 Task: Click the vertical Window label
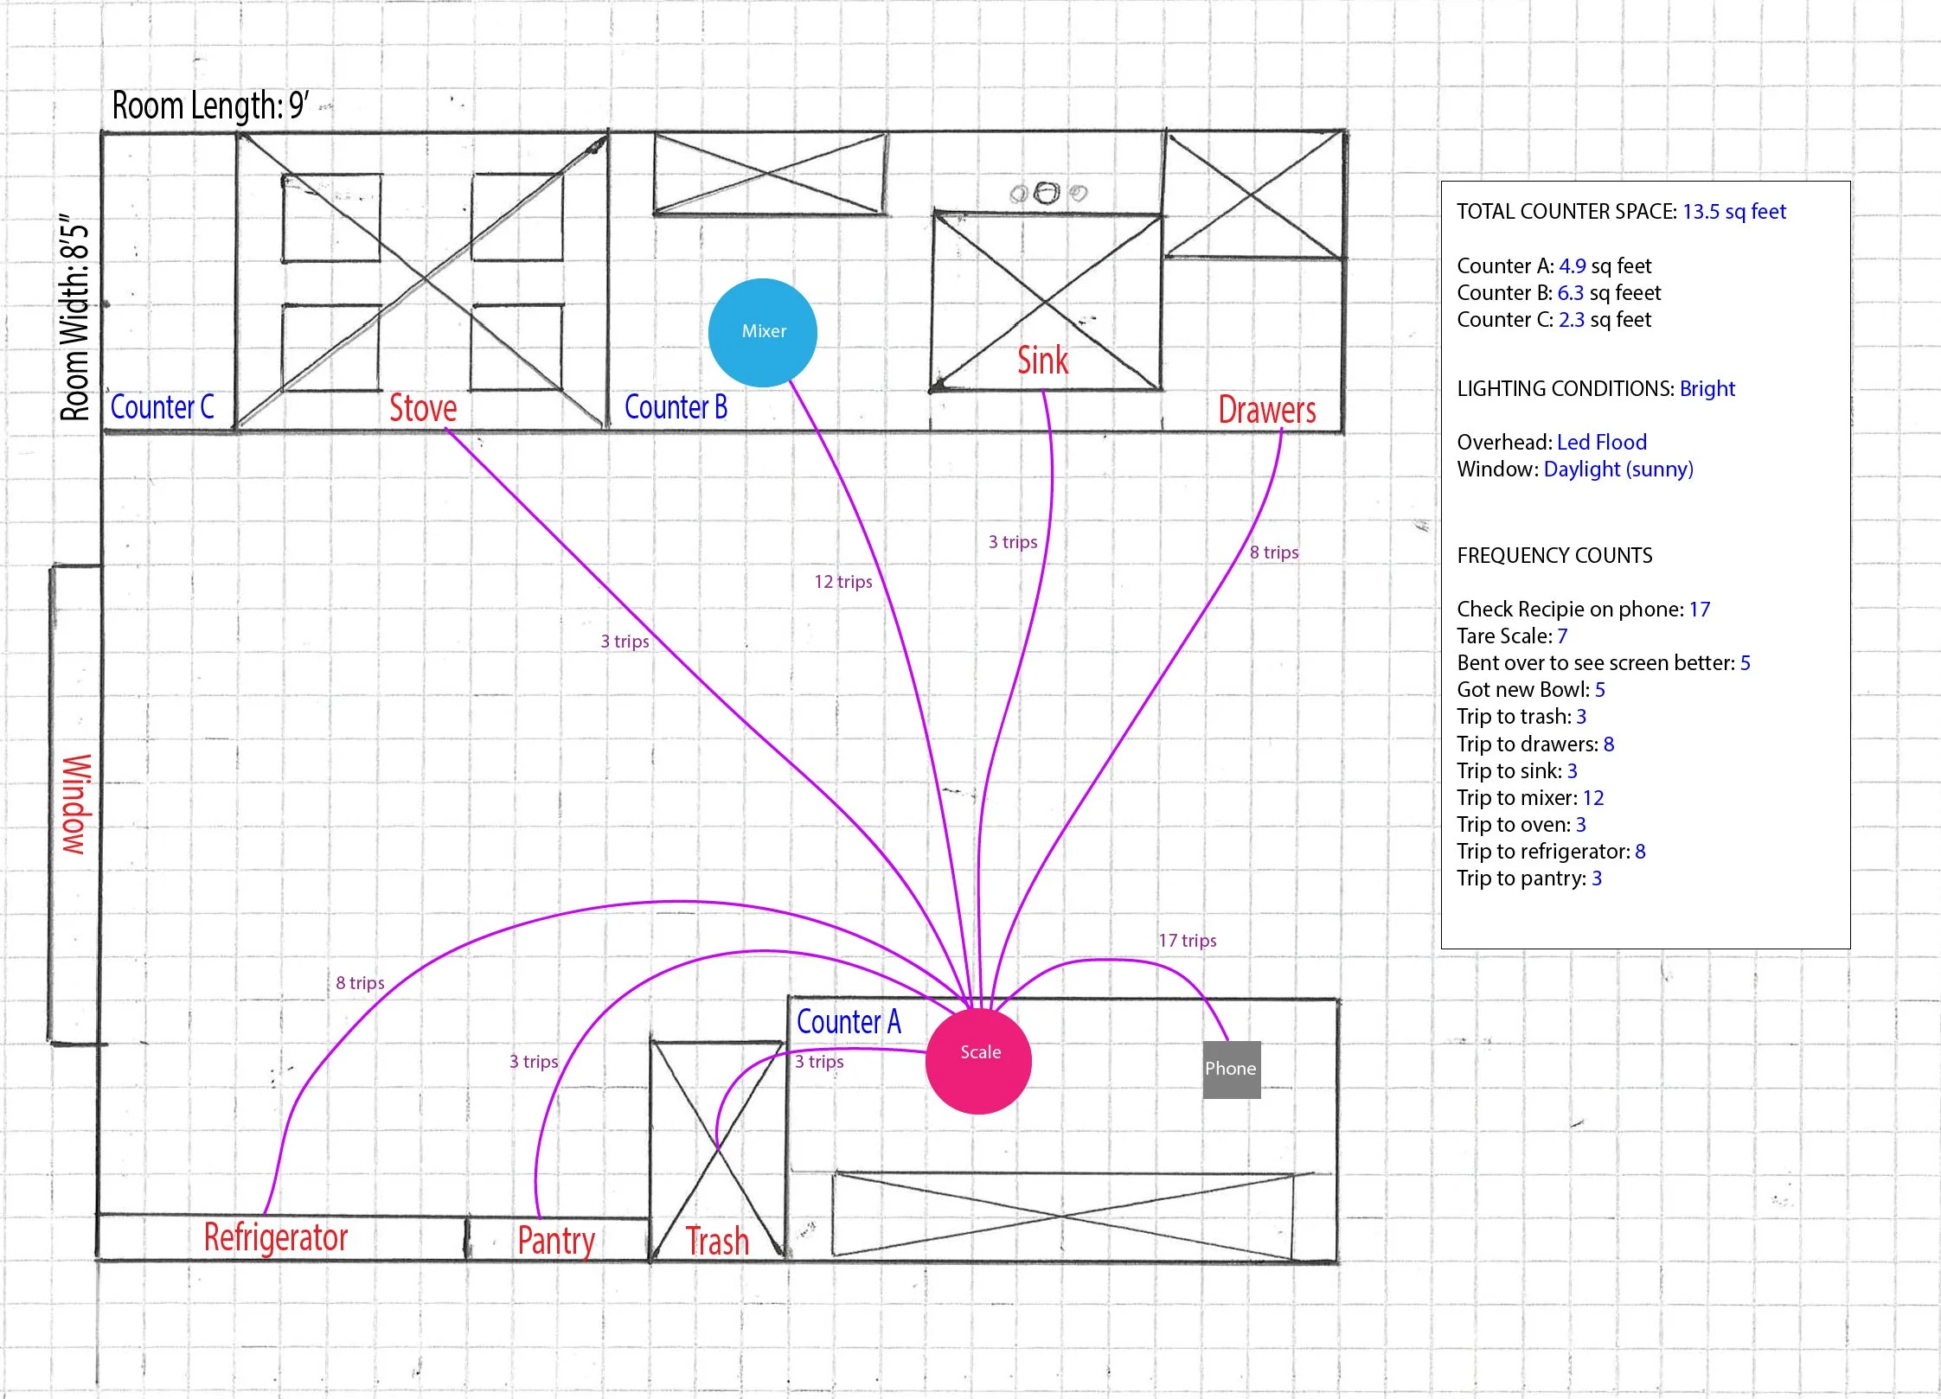[x=76, y=804]
